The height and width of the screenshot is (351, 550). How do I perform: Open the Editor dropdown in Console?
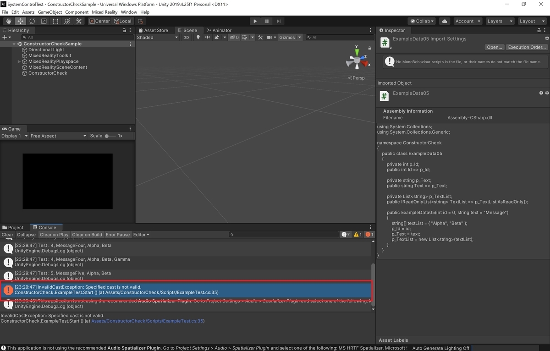[x=141, y=235]
